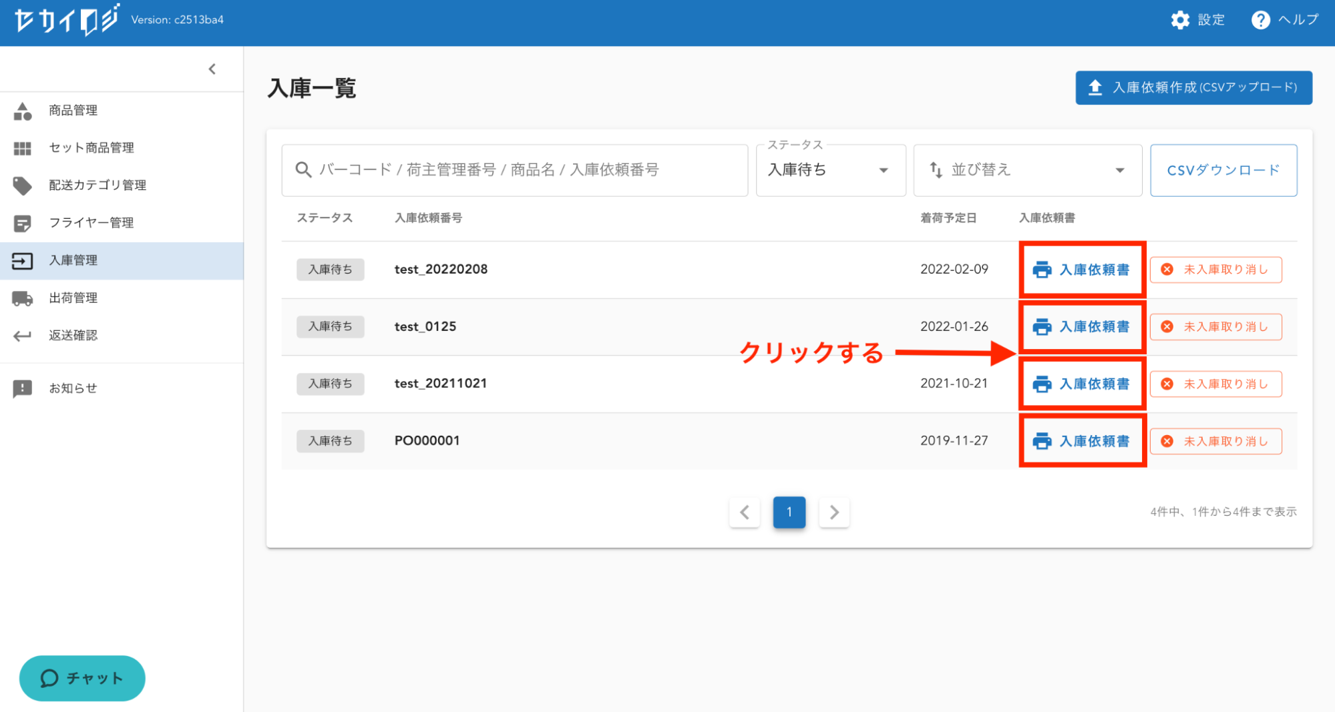Click the 配送カテゴリ管理 tag icon

pyautogui.click(x=23, y=186)
